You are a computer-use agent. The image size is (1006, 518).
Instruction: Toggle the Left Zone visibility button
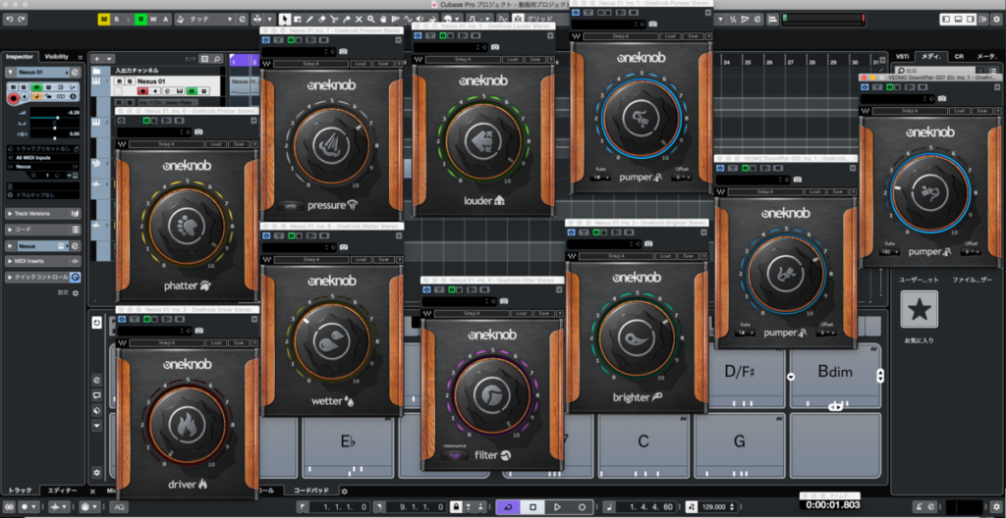click(947, 20)
